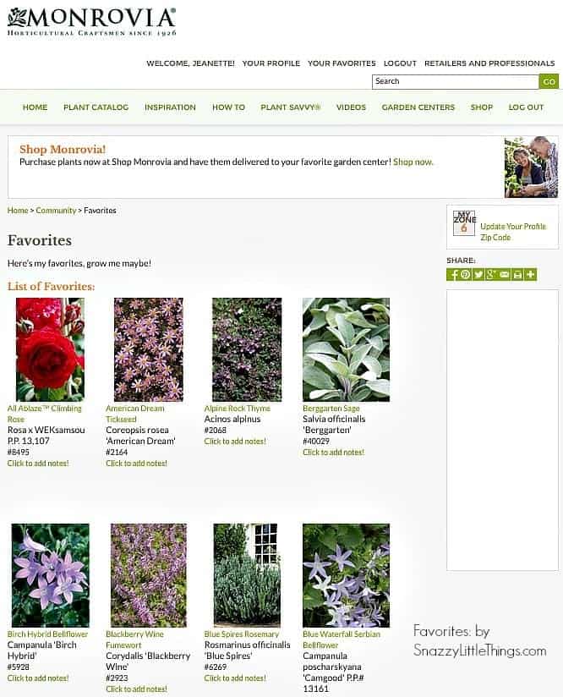Click the print icon in share bar
Image resolution: width=563 pixels, height=697 pixels.
[517, 274]
